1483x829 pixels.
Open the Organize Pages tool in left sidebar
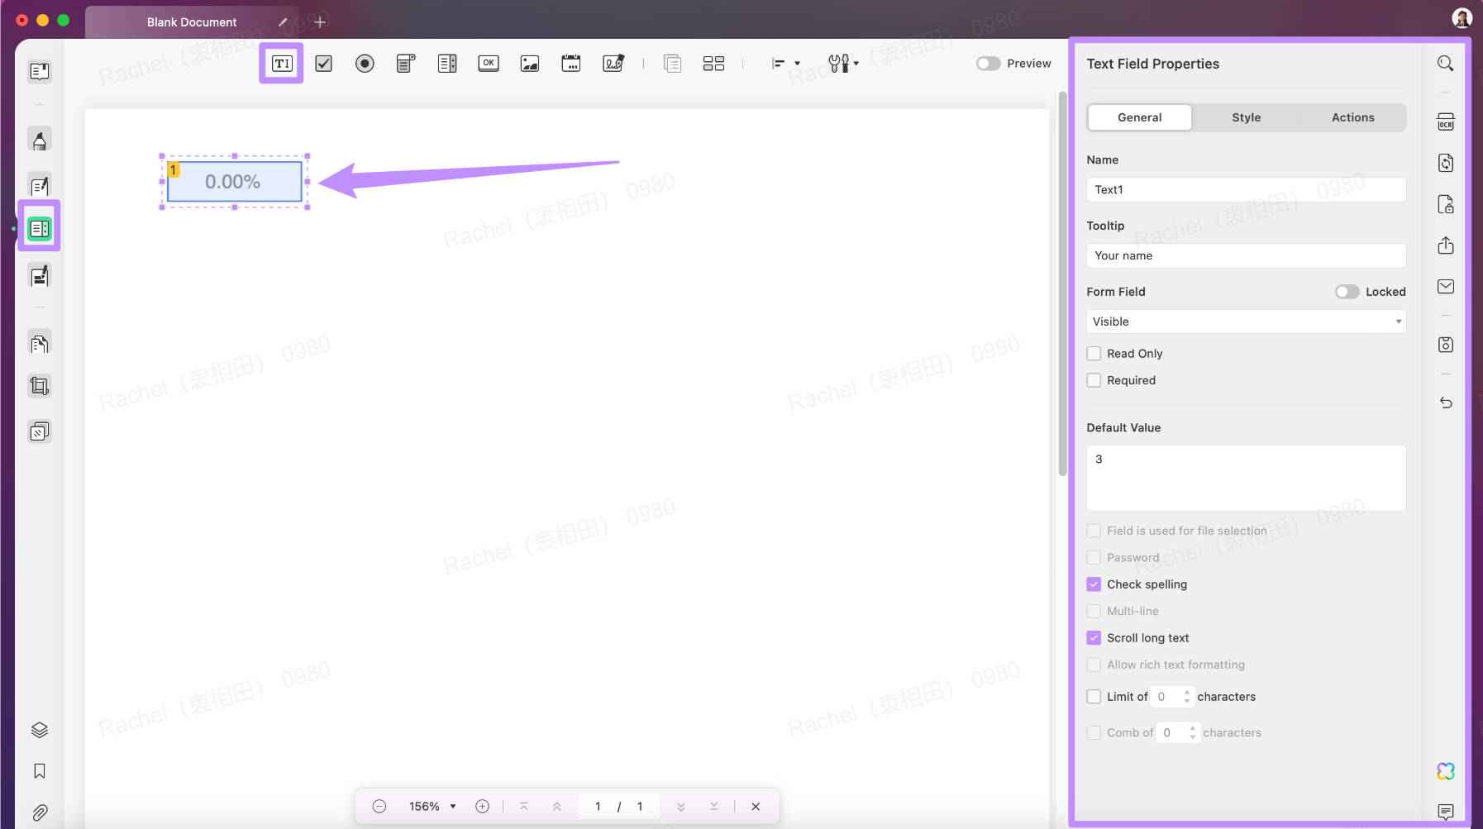tap(38, 342)
